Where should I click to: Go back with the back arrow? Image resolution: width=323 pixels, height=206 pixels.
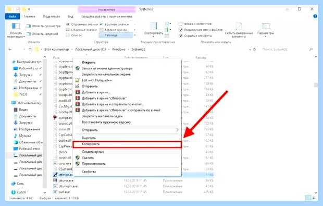pos(10,49)
